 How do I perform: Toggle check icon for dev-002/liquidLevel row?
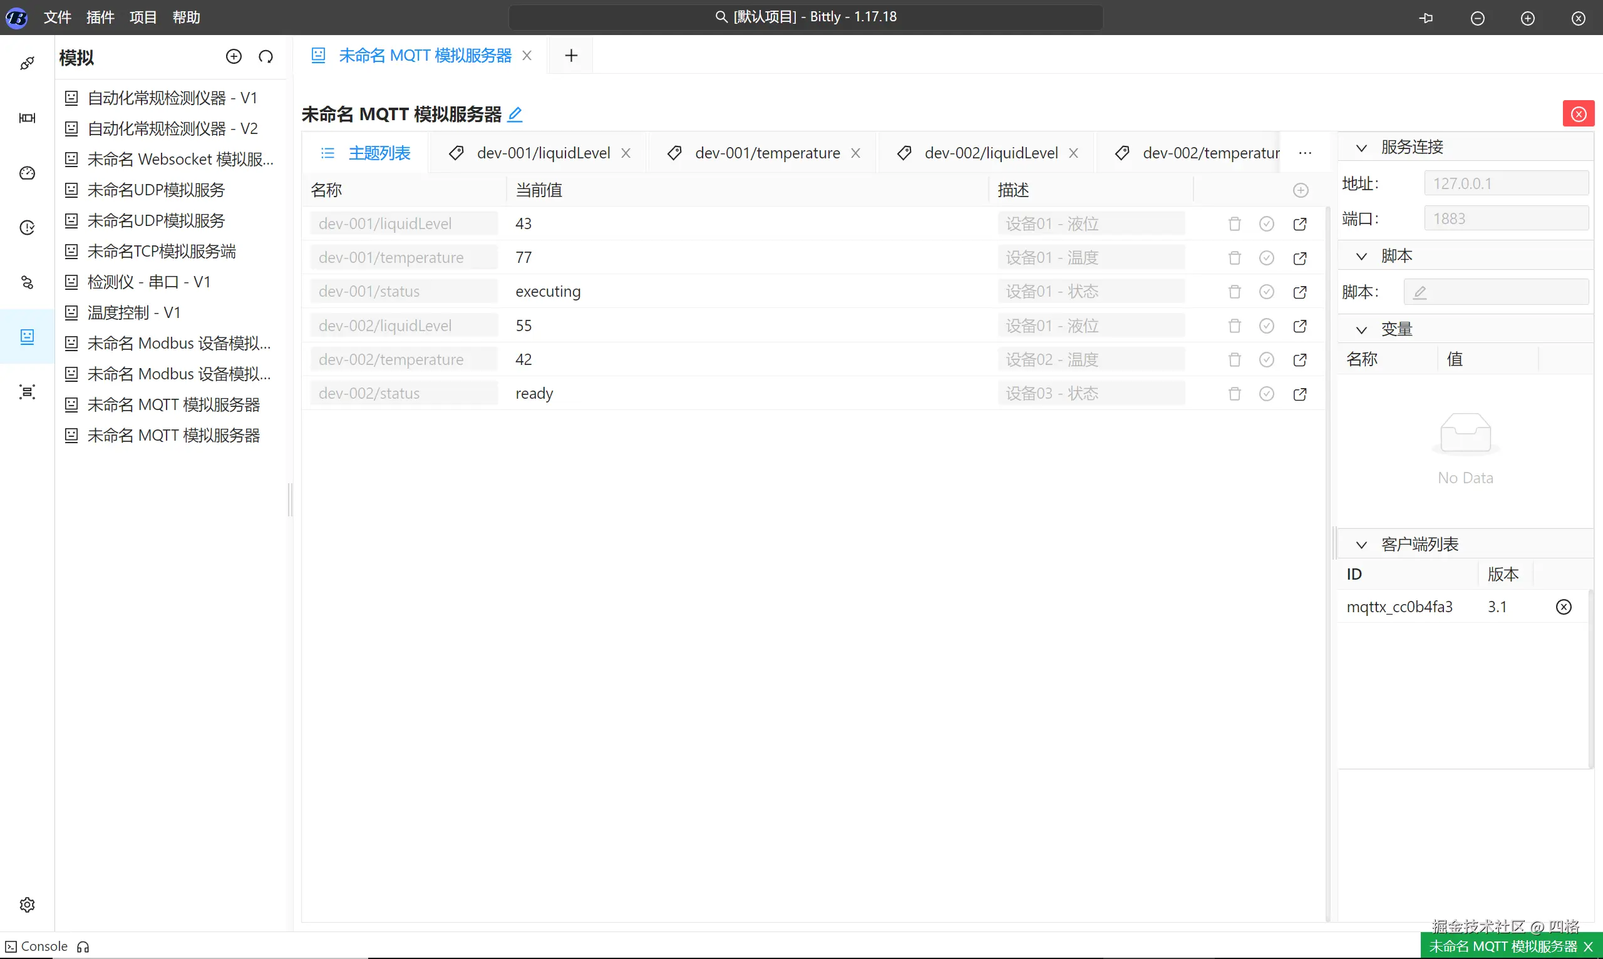coord(1266,326)
